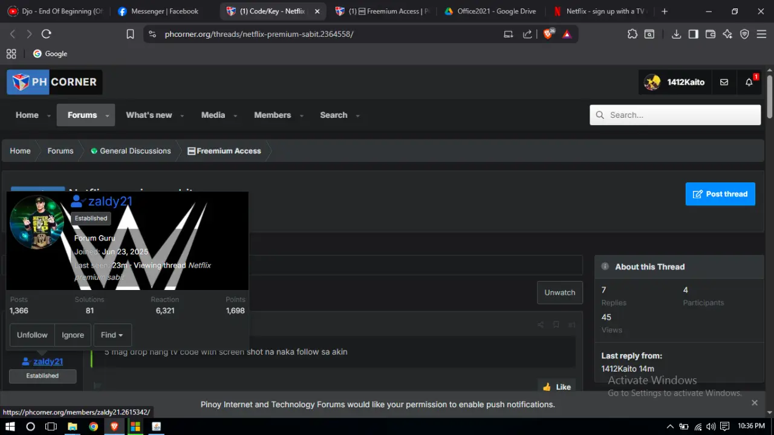Open Freemium Access breadcrumb link
This screenshot has width=774, height=435.
(224, 151)
